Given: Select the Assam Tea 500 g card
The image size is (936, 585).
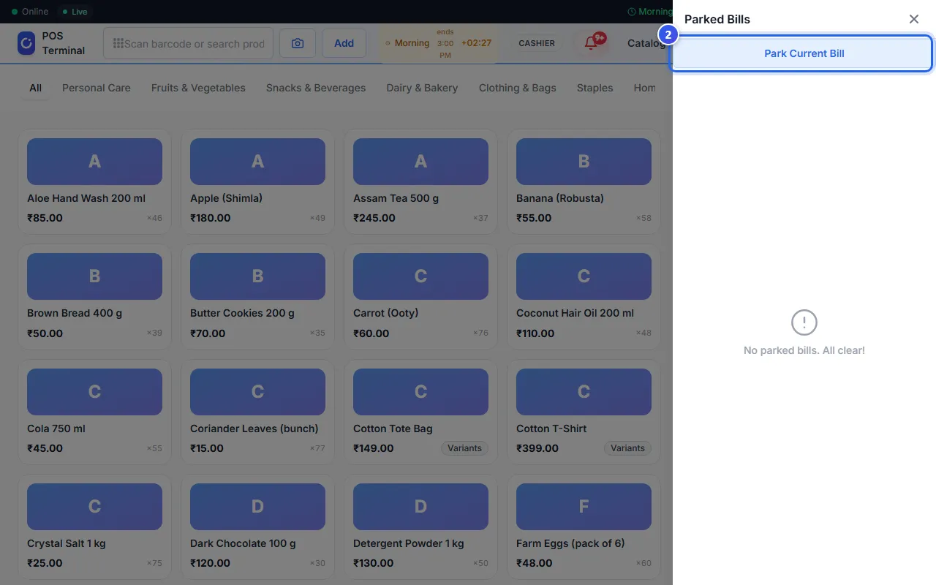Looking at the screenshot, I should click(x=421, y=181).
